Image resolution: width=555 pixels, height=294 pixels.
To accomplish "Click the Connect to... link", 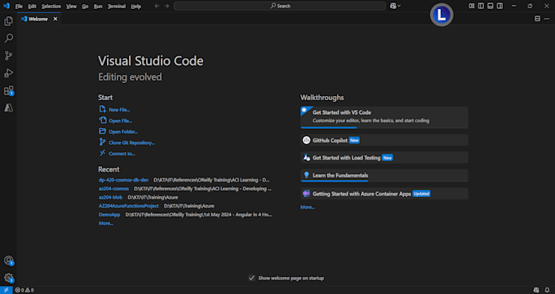I will tap(122, 154).
